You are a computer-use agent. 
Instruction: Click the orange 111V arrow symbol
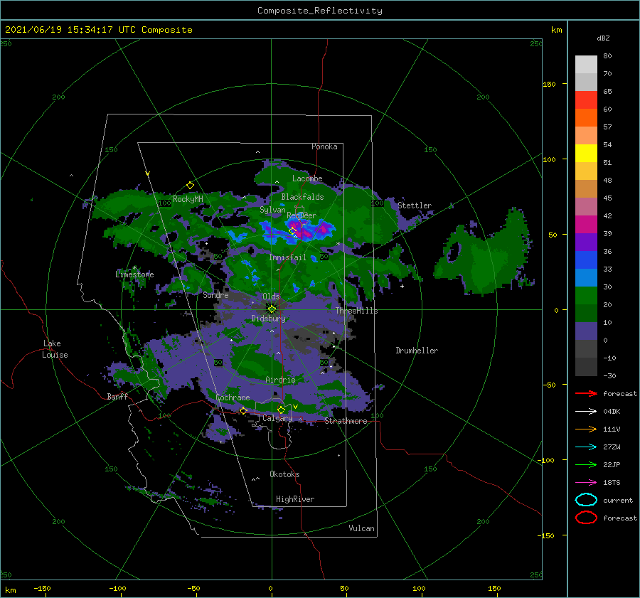tap(586, 429)
